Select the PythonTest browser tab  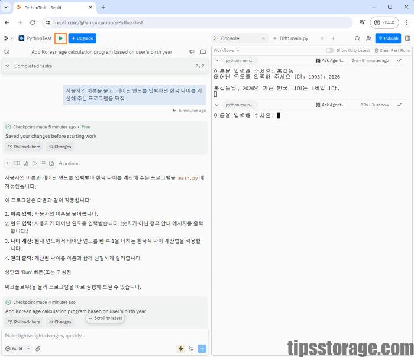(x=54, y=7)
